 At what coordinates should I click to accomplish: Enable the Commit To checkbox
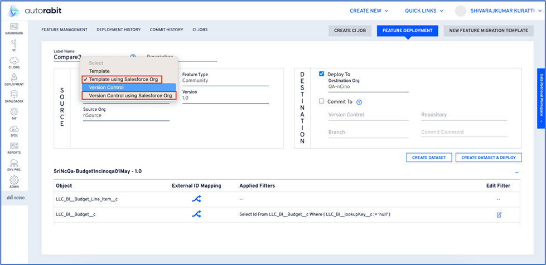pyautogui.click(x=321, y=101)
